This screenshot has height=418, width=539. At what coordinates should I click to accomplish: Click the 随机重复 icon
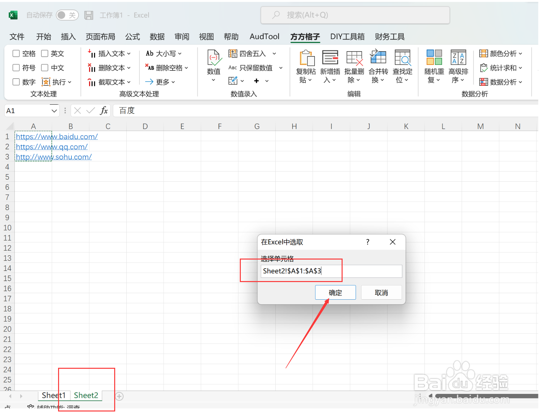click(x=434, y=58)
